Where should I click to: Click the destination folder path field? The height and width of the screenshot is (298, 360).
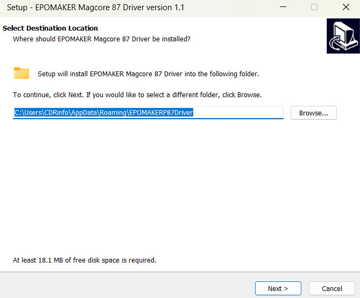point(148,113)
